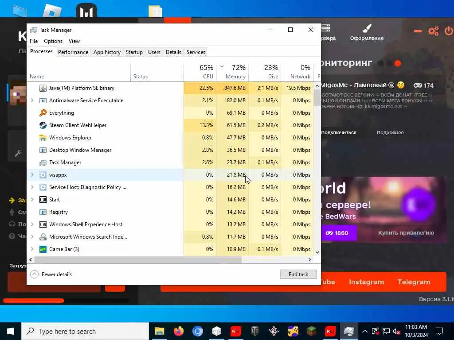
Task: Collapse to Fewer details
Action: 51,274
